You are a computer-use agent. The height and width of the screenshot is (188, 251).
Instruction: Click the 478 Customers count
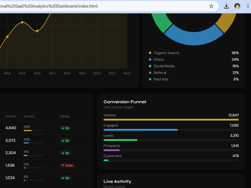236,156
